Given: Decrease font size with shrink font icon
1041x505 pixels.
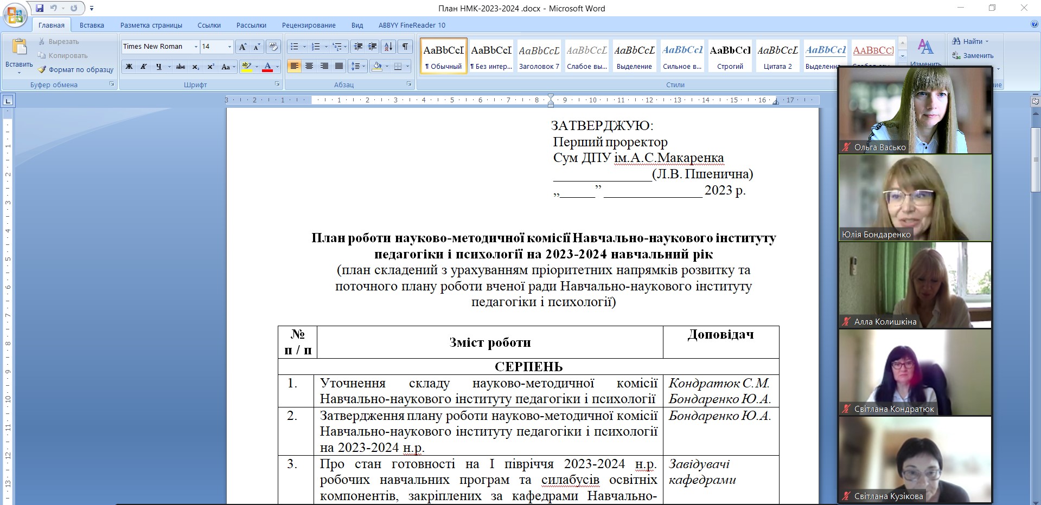Looking at the screenshot, I should (257, 47).
